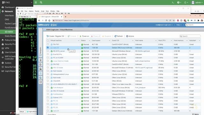Check the FortiSandbox row checkbox

click(48, 94)
